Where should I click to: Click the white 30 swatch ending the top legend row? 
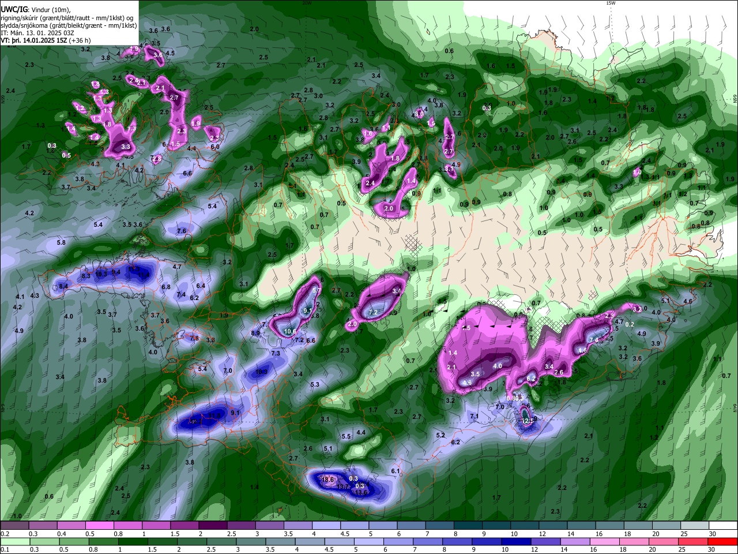[x=723, y=526]
